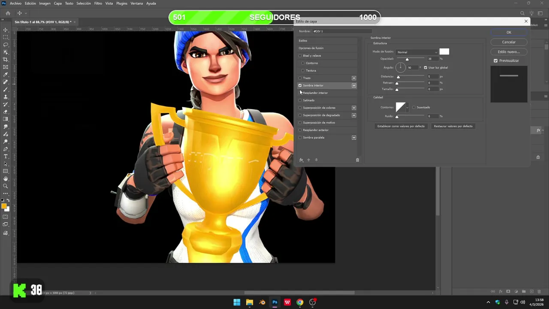Screen dimensions: 549x309
Task: Select the Spot Healing Brush tool
Action: 6,82
